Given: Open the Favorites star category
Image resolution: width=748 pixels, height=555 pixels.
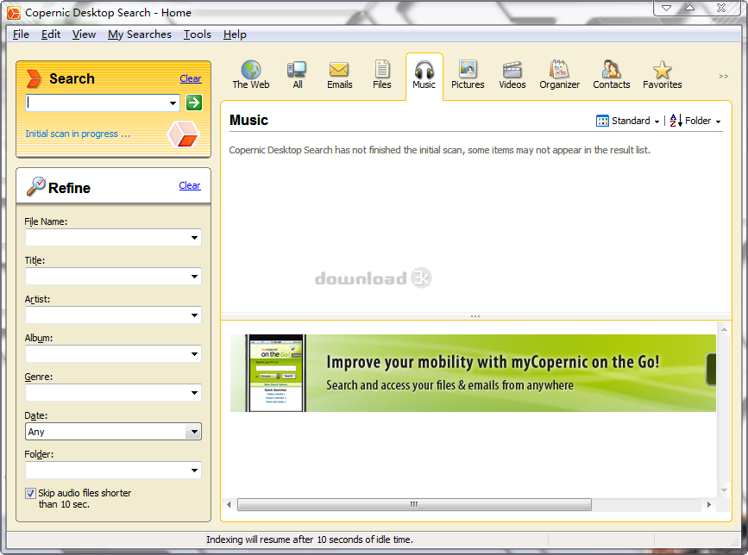Looking at the screenshot, I should [662, 75].
